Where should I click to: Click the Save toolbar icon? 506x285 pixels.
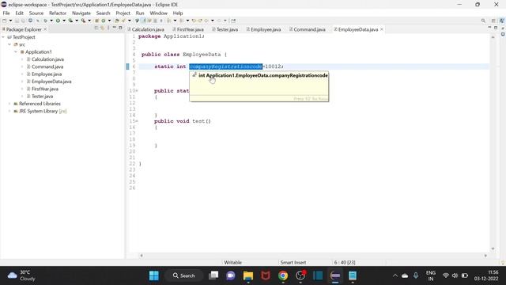[x=17, y=21]
